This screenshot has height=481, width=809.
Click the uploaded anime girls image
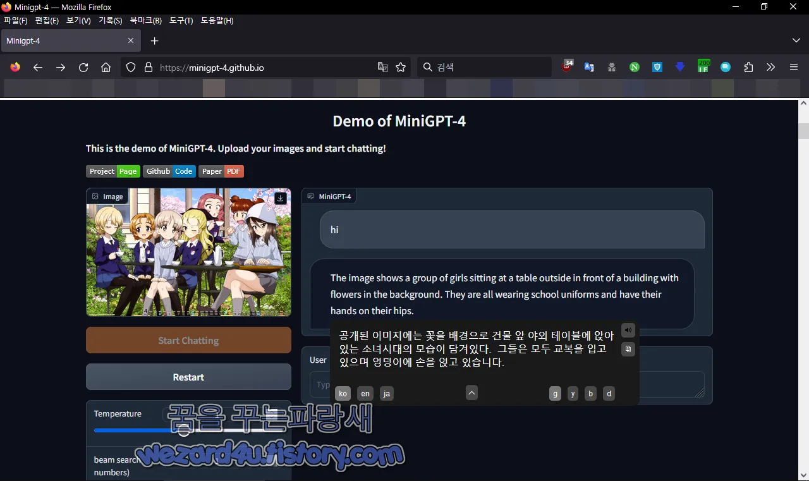point(188,252)
